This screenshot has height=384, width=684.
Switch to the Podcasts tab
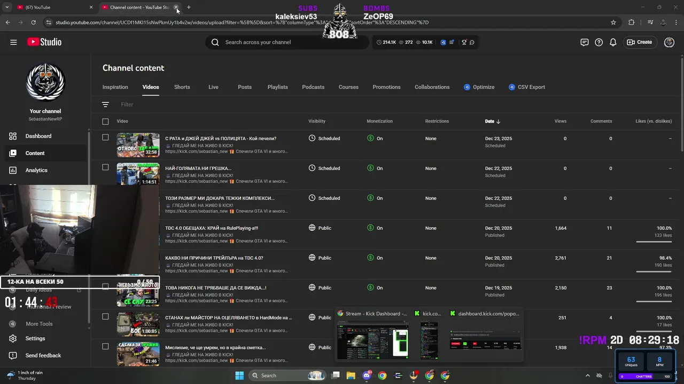pyautogui.click(x=313, y=87)
